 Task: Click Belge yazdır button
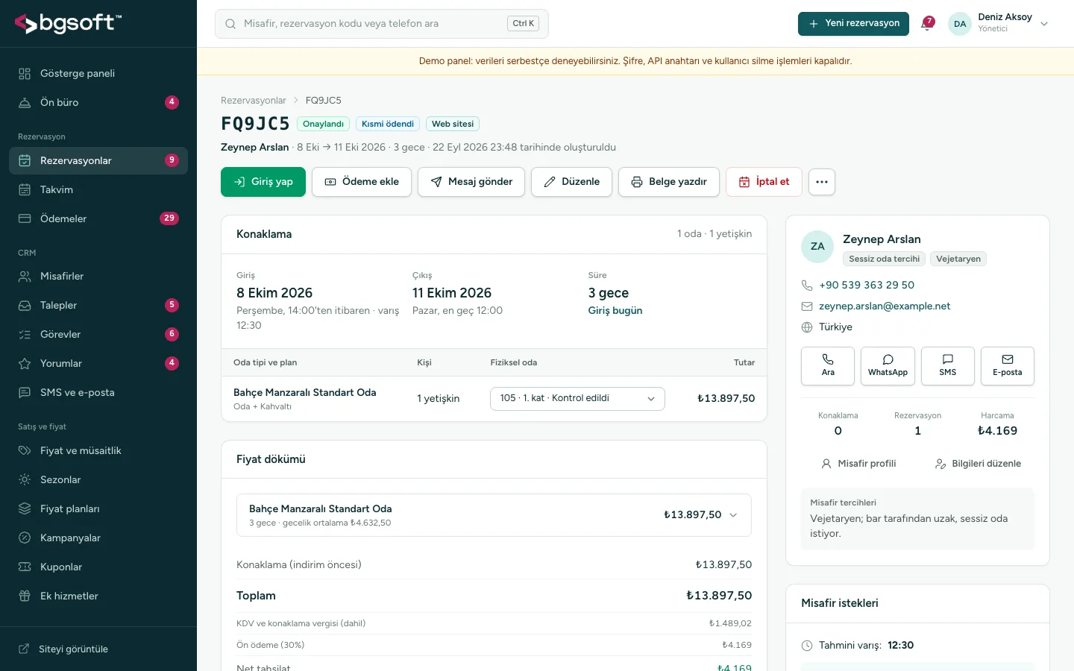pos(669,182)
